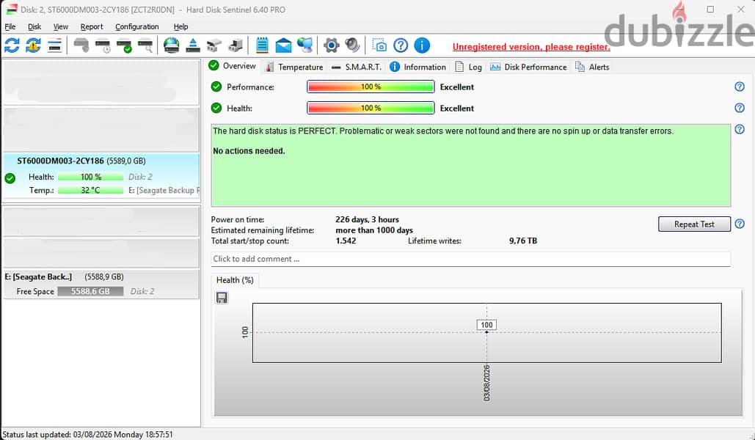
Task: Click the status last updated text in status bar
Action: click(87, 434)
